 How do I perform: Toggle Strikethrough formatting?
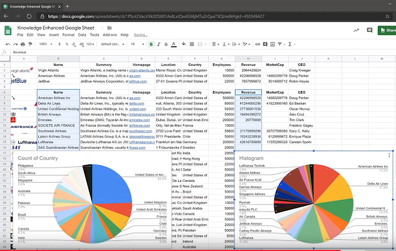click(166, 45)
